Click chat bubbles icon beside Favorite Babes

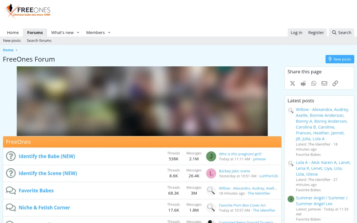point(11,190)
